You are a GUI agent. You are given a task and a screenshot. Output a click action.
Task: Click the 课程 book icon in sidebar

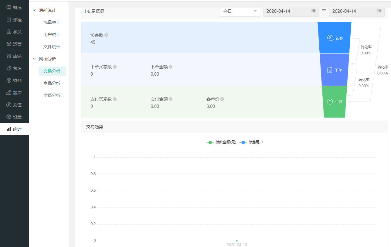pyautogui.click(x=9, y=20)
